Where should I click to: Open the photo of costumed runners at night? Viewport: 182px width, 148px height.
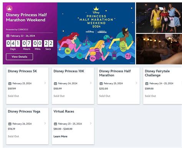coord(159,18)
